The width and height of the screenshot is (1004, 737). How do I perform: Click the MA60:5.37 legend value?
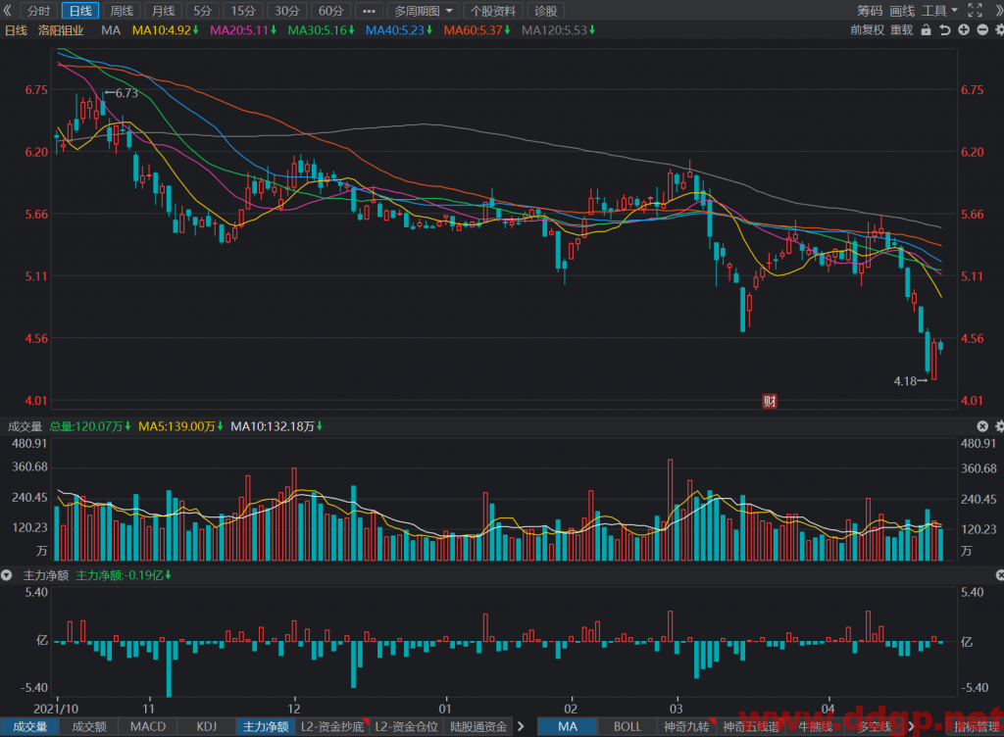477,30
